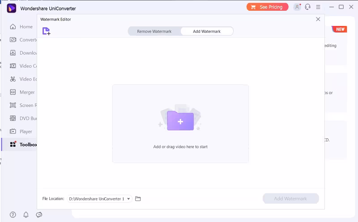Click the add file icon in Watermark Editor

click(x=47, y=31)
